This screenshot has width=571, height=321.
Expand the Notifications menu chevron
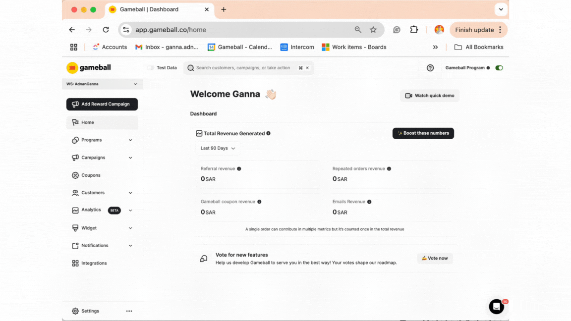(130, 246)
